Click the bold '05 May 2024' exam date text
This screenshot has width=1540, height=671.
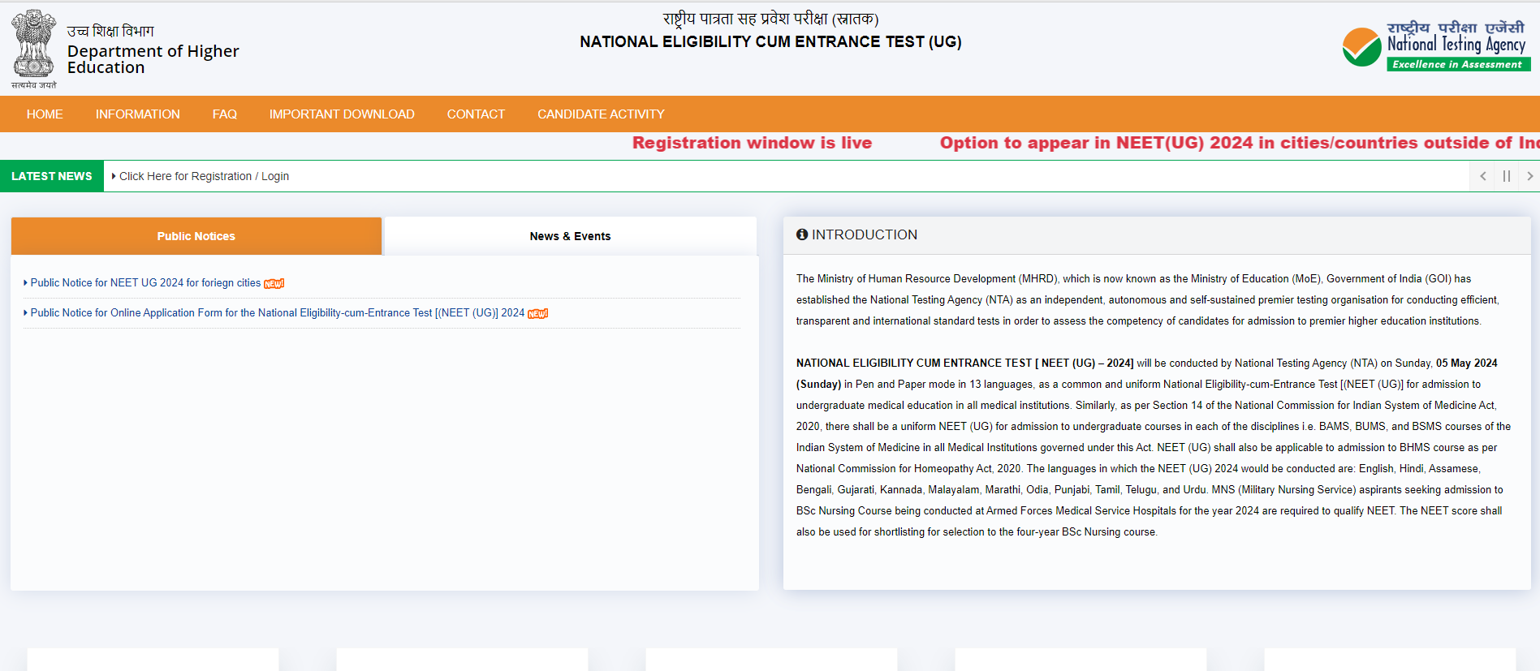point(1466,363)
